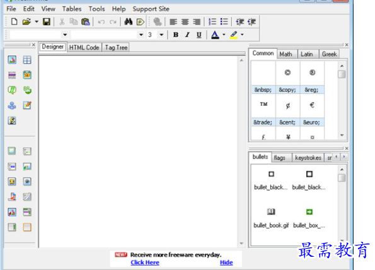Toggle bold formatting
The image size is (375, 270).
click(176, 35)
